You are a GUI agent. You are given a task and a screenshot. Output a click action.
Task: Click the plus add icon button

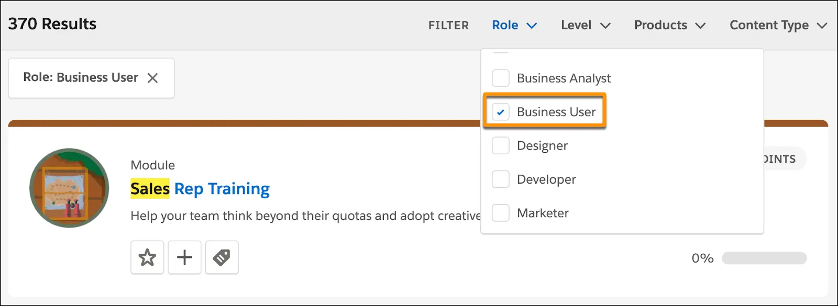[x=184, y=257]
